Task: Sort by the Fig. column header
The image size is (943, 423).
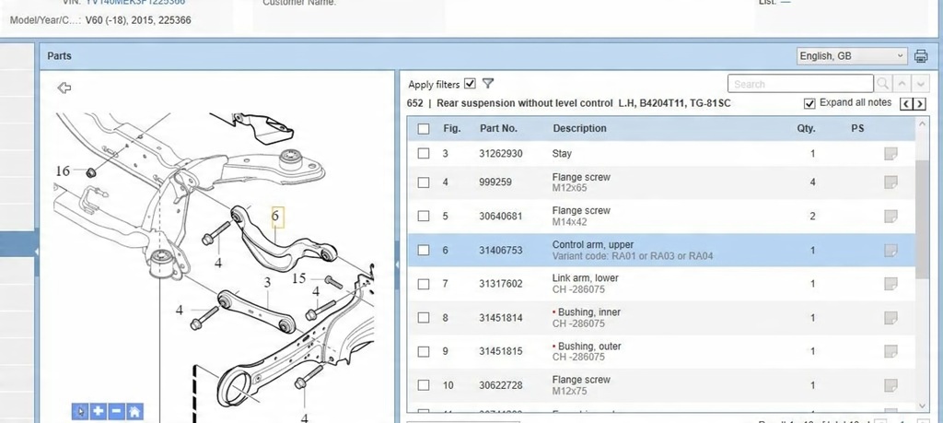Action: pos(451,128)
